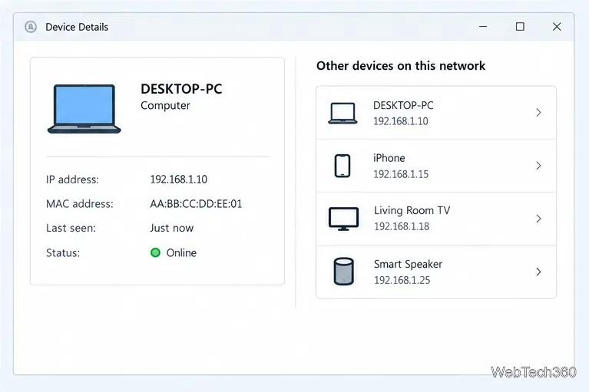Minimize the Device Details window
This screenshot has width=589, height=392.
click(483, 27)
